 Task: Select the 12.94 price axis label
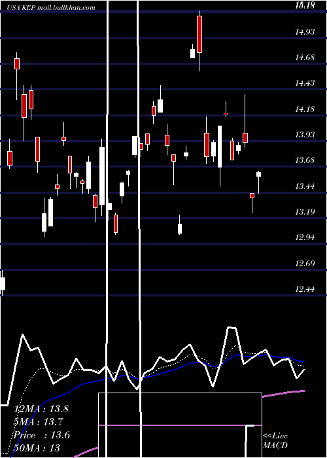coord(305,238)
